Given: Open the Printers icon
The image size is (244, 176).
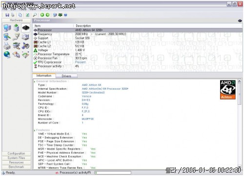Looking at the screenshot, I should [x=7, y=46].
